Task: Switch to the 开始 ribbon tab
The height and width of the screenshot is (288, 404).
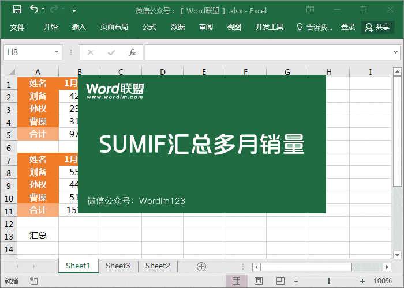Action: pos(51,26)
